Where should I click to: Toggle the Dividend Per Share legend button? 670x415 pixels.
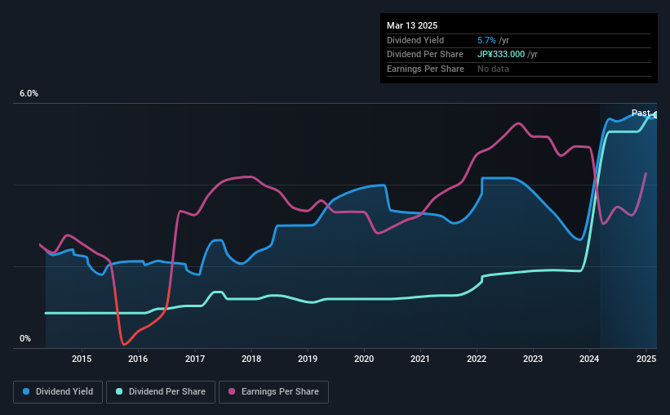click(161, 392)
